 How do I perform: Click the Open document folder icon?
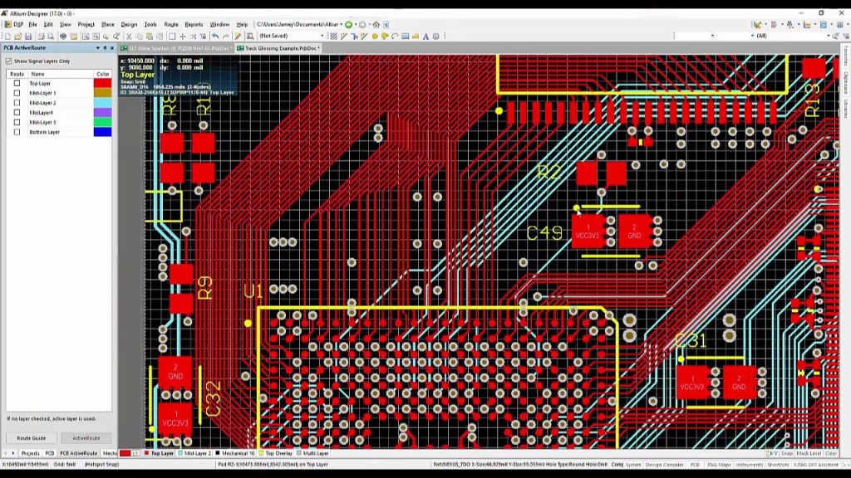(x=17, y=37)
